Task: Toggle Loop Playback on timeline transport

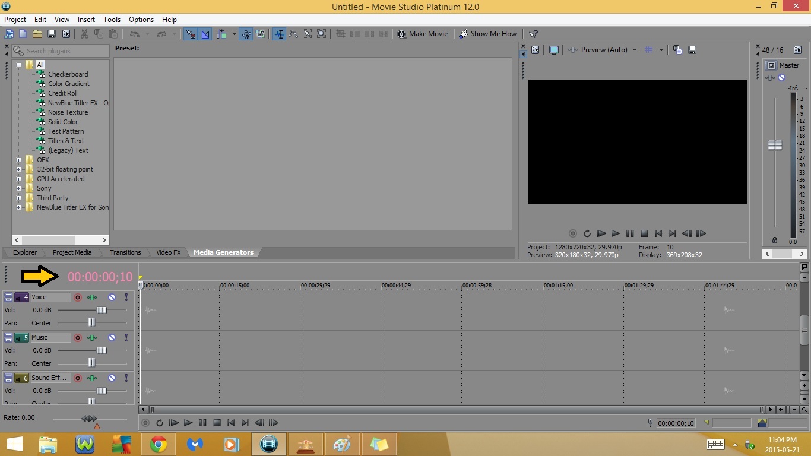Action: tap(160, 423)
